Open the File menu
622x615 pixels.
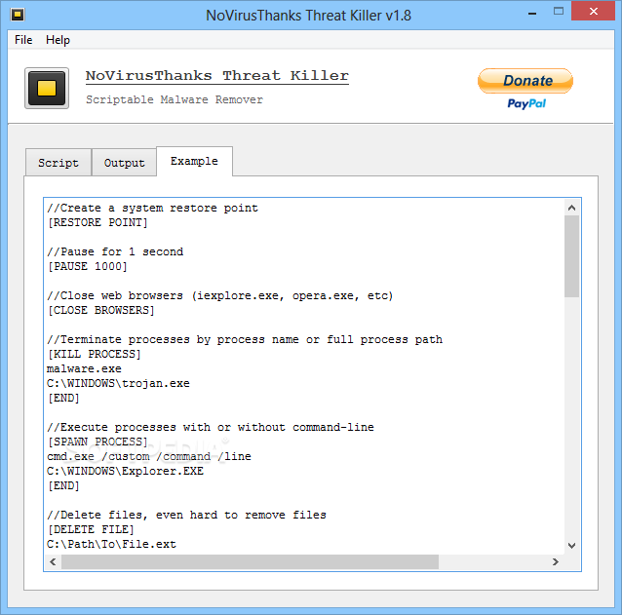pos(23,40)
